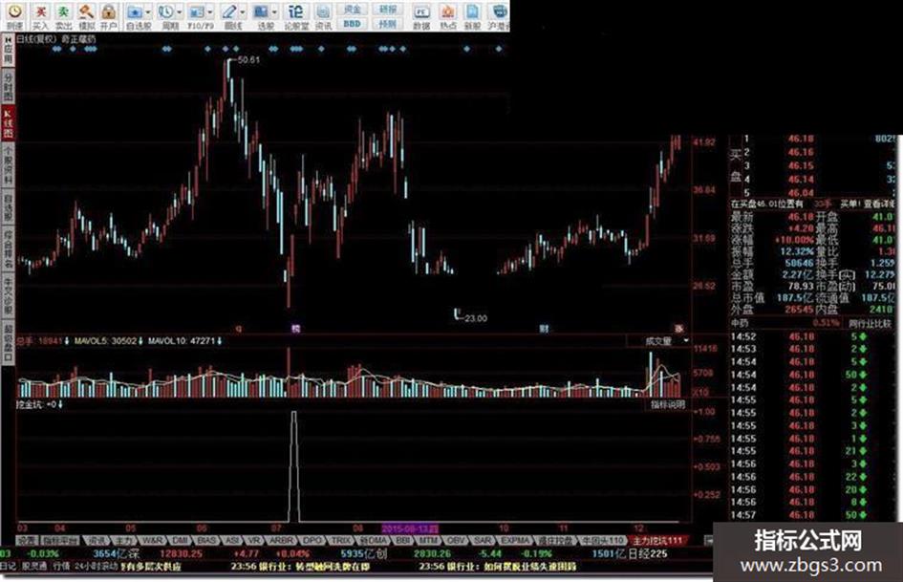Open the 同行业比较 link
The width and height of the screenshot is (903, 582).
pos(870,323)
